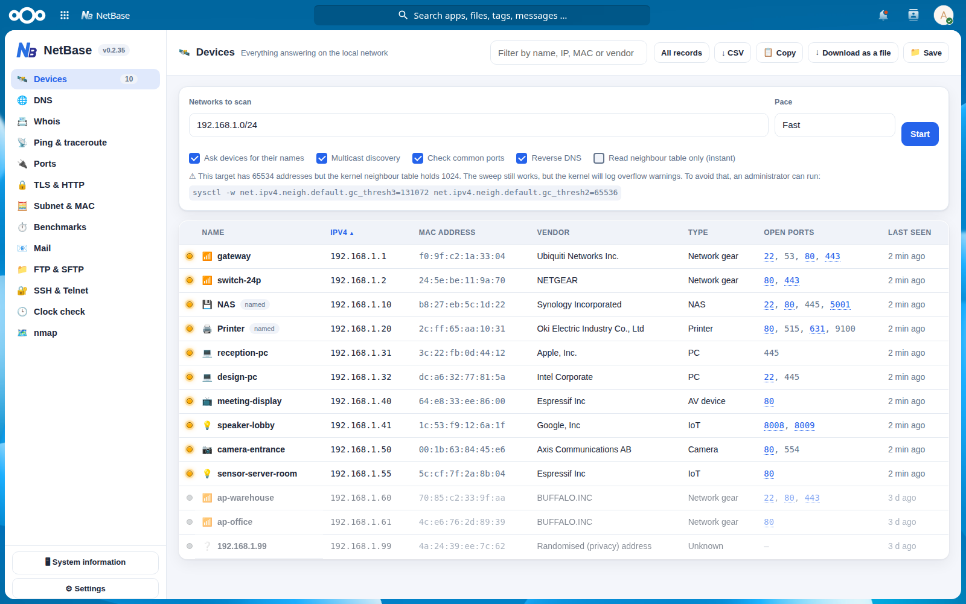
Task: Open port 8008 link for speaker-lobby
Action: [773, 425]
